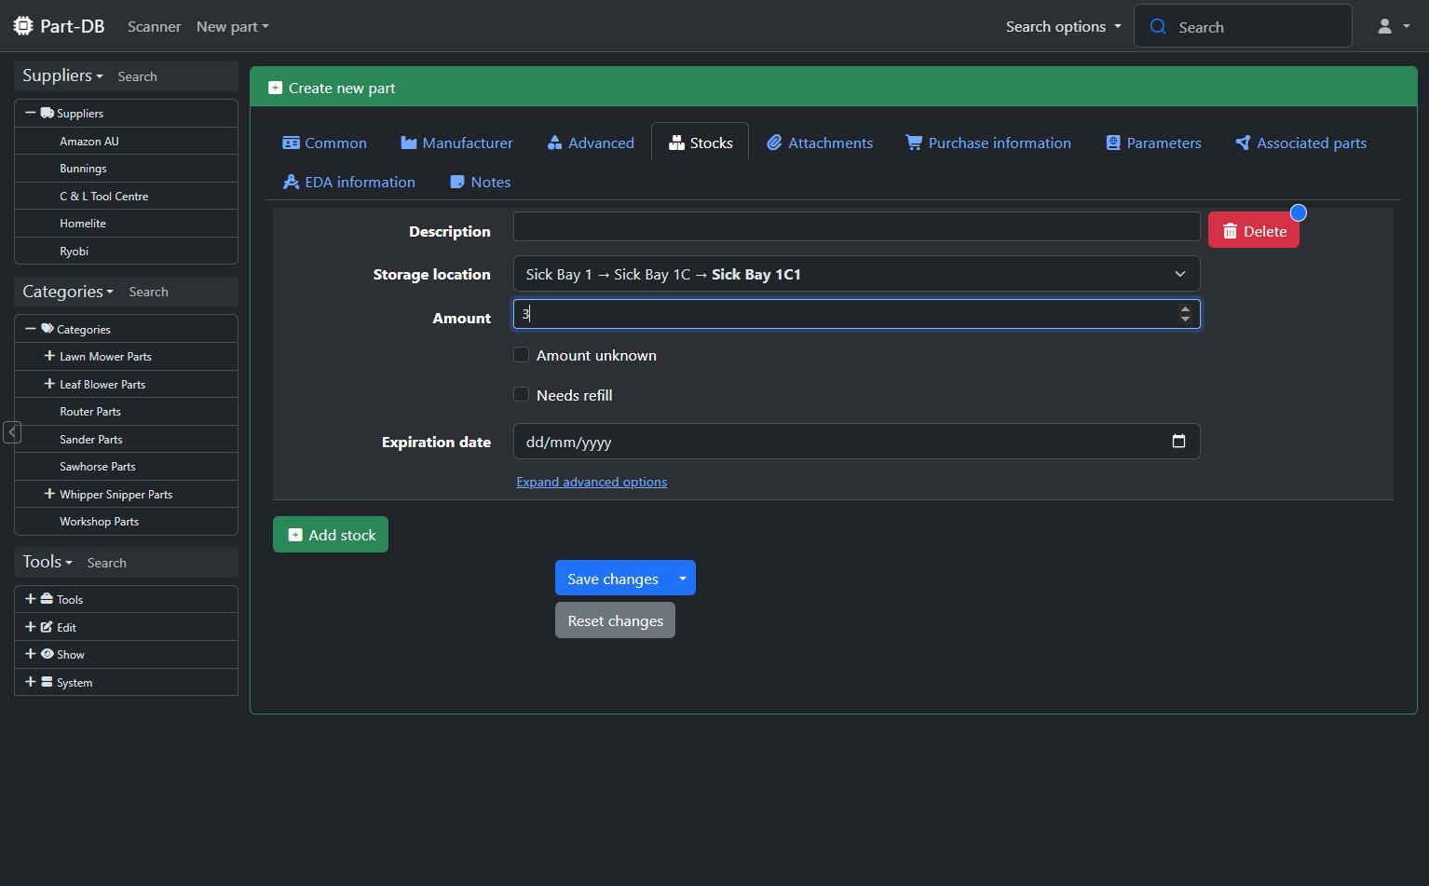Click the stock Description input field
This screenshot has width=1429, height=886.
(856, 226)
